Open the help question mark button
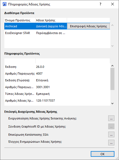The width and height of the screenshot is (119, 160). (100, 4)
